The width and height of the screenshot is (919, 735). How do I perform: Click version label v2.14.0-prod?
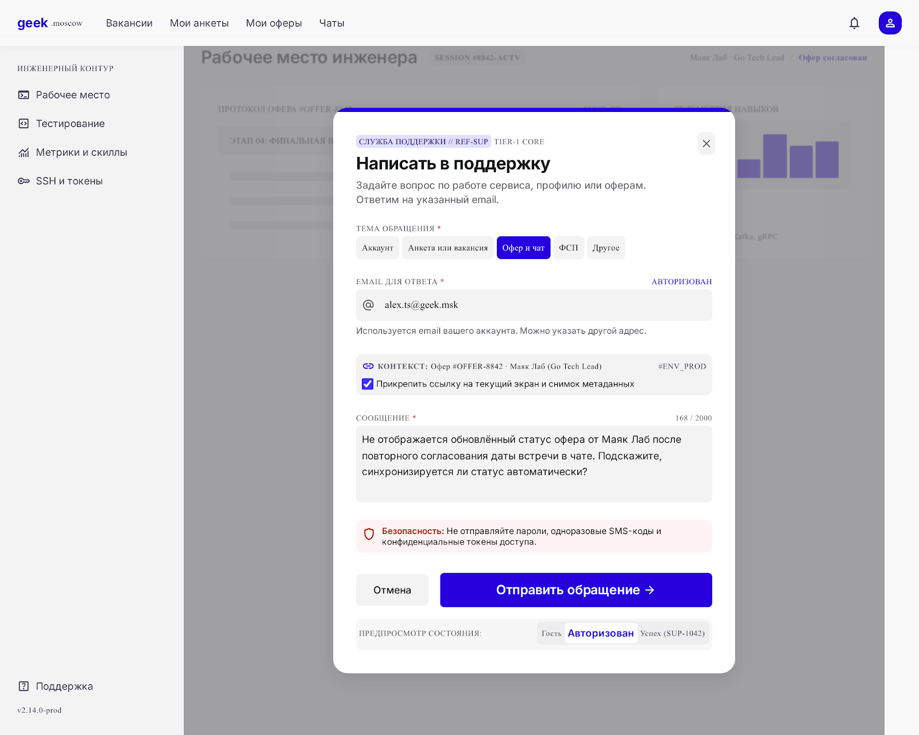(x=40, y=710)
